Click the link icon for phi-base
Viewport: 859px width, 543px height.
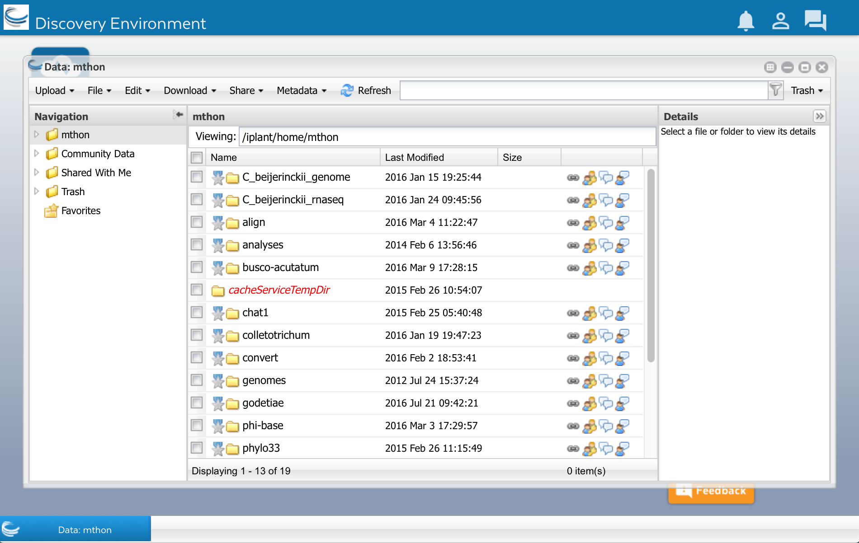(573, 426)
